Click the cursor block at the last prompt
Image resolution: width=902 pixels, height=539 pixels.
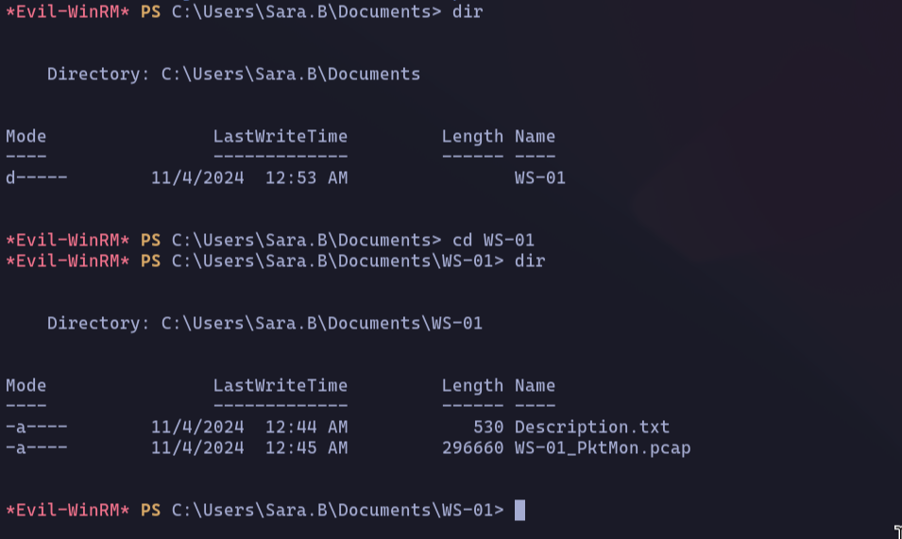coord(519,511)
